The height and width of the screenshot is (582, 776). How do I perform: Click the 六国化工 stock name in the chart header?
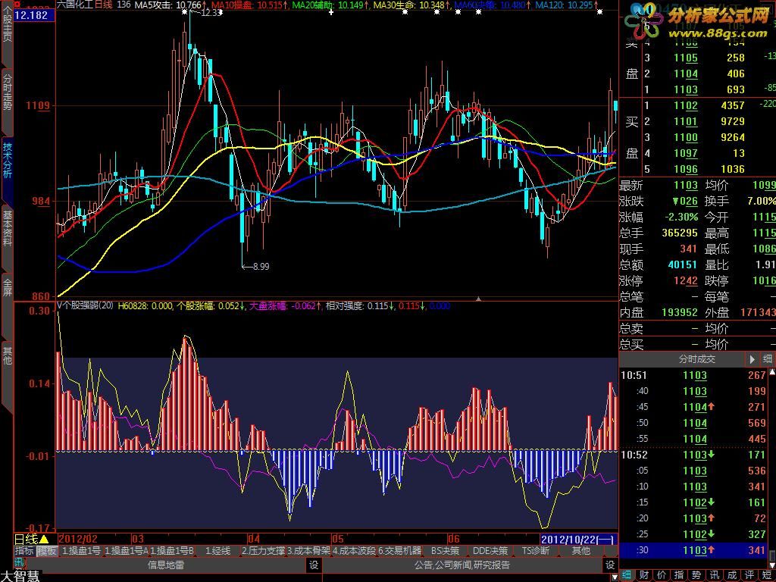[x=75, y=5]
